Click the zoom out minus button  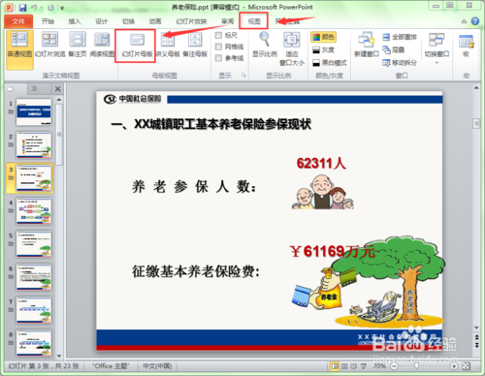394,366
